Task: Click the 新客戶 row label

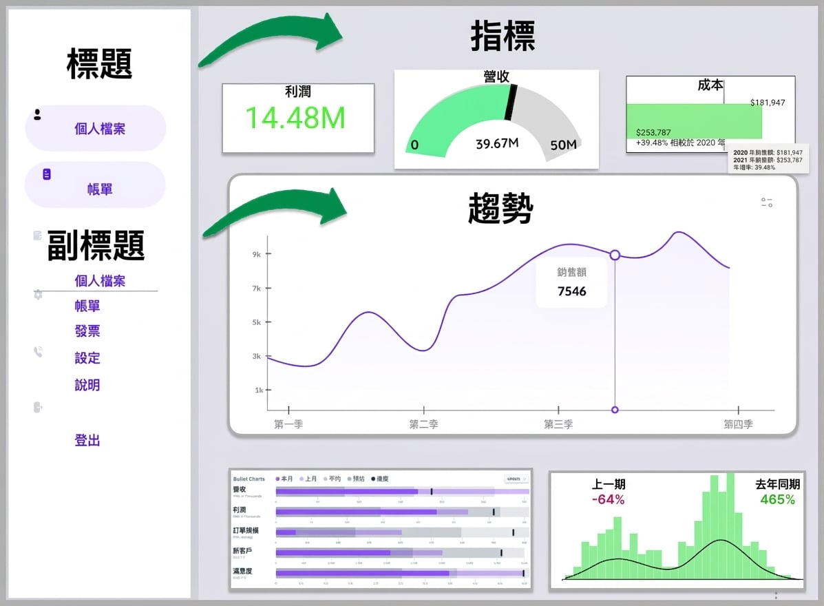Action: pos(242,551)
